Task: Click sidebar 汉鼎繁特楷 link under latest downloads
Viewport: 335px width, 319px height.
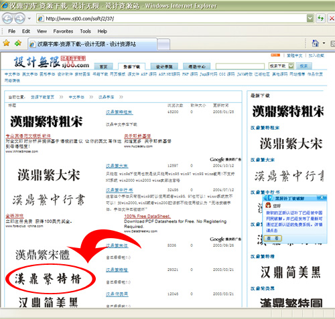Action: click(x=263, y=256)
